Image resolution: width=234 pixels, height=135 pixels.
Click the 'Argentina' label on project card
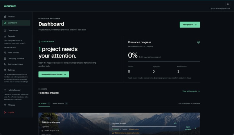point(45,127)
